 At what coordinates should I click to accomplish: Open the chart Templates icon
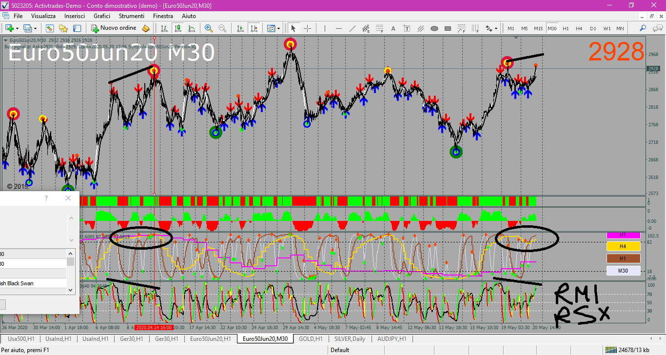point(271,28)
